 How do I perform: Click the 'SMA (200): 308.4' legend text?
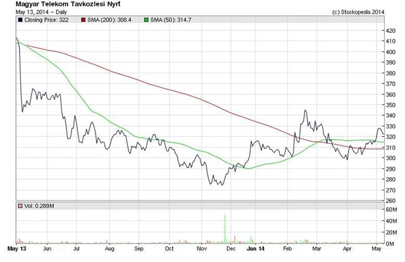pyautogui.click(x=109, y=20)
